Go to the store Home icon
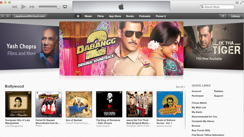The height and width of the screenshot is (137, 244). [x=78, y=16]
